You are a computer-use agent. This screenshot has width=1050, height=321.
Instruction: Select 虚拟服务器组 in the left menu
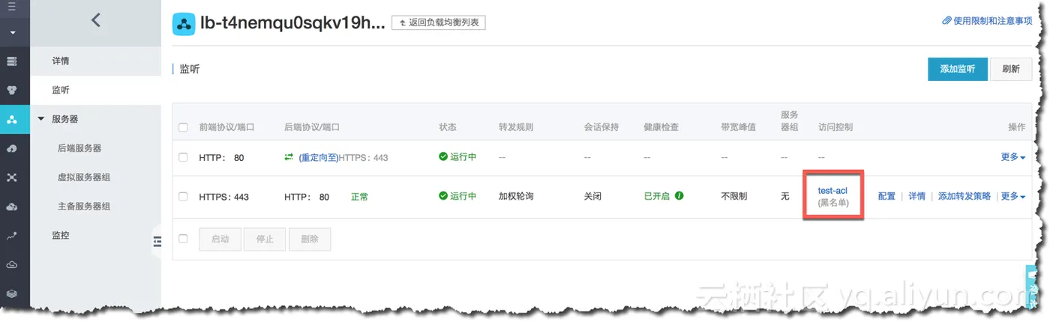(79, 177)
